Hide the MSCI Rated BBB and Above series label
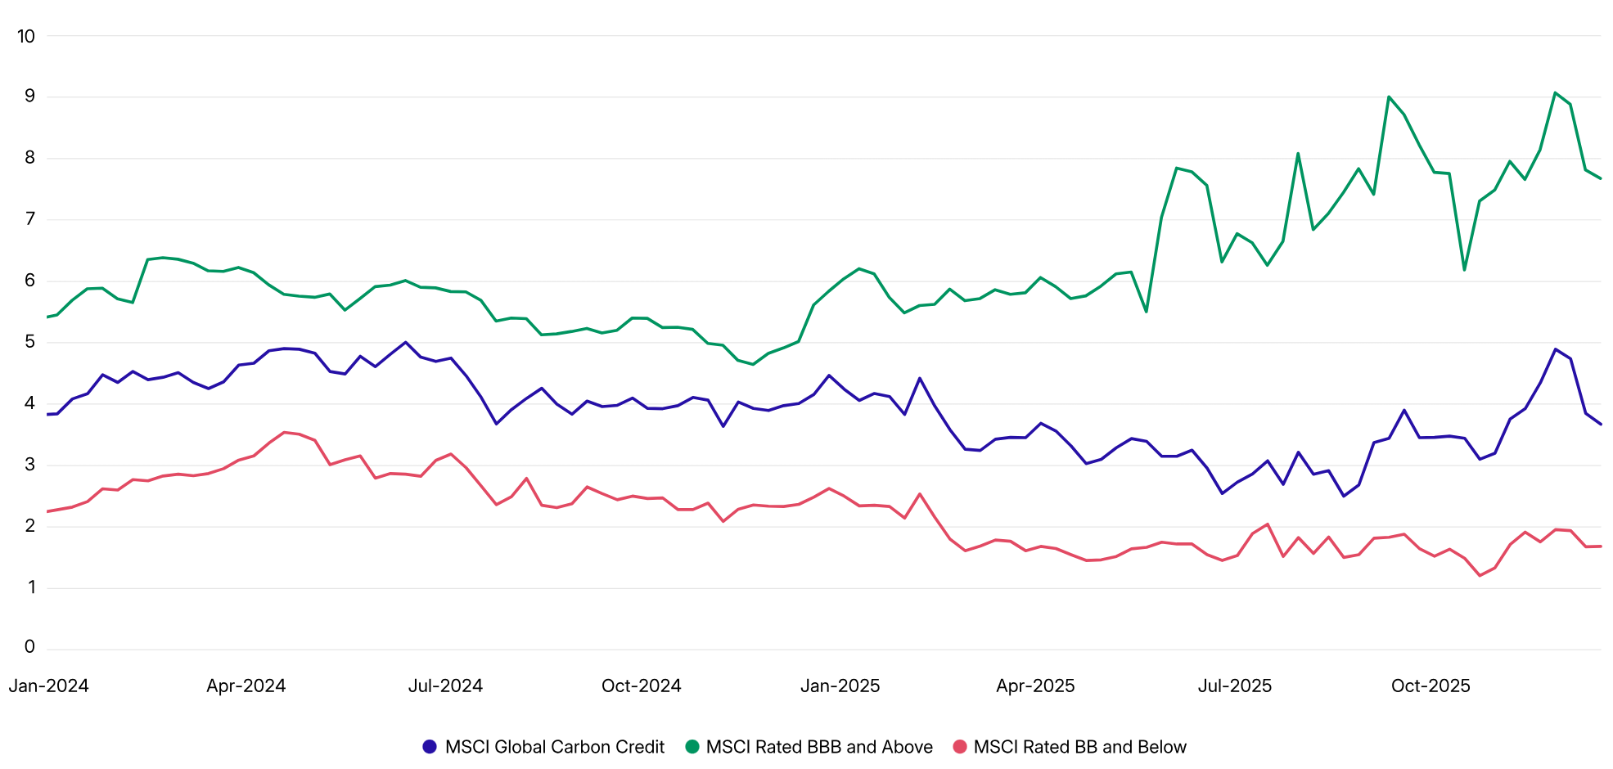Image resolution: width=1613 pixels, height=769 pixels. pos(818,747)
